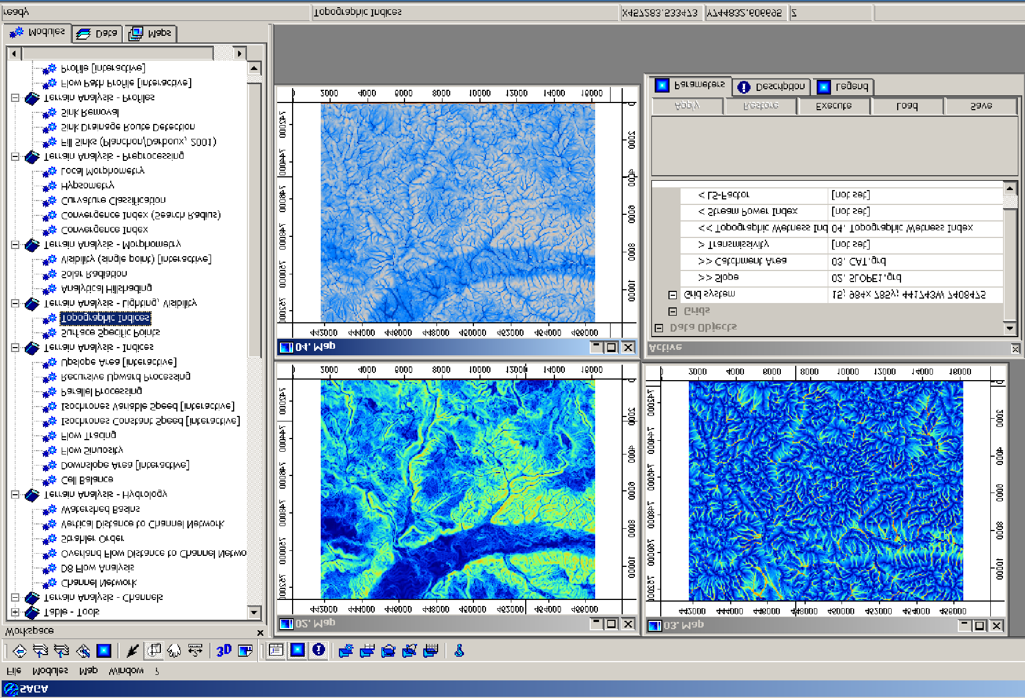Click the third zoom-extent toolbar icon

[62, 651]
